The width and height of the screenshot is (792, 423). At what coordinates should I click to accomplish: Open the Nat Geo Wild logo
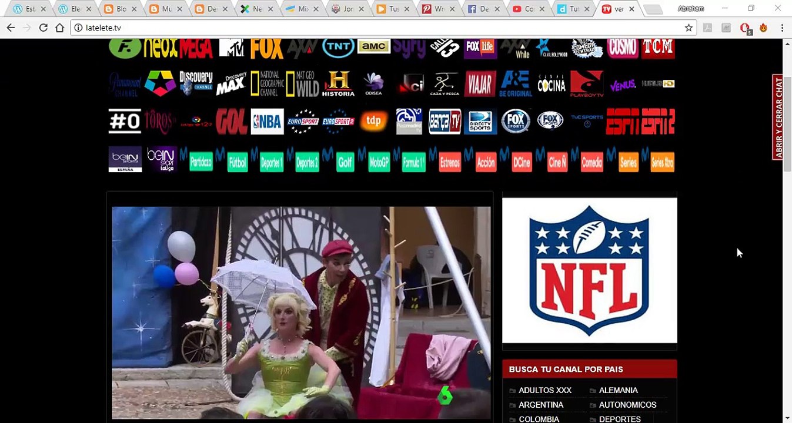pyautogui.click(x=303, y=84)
